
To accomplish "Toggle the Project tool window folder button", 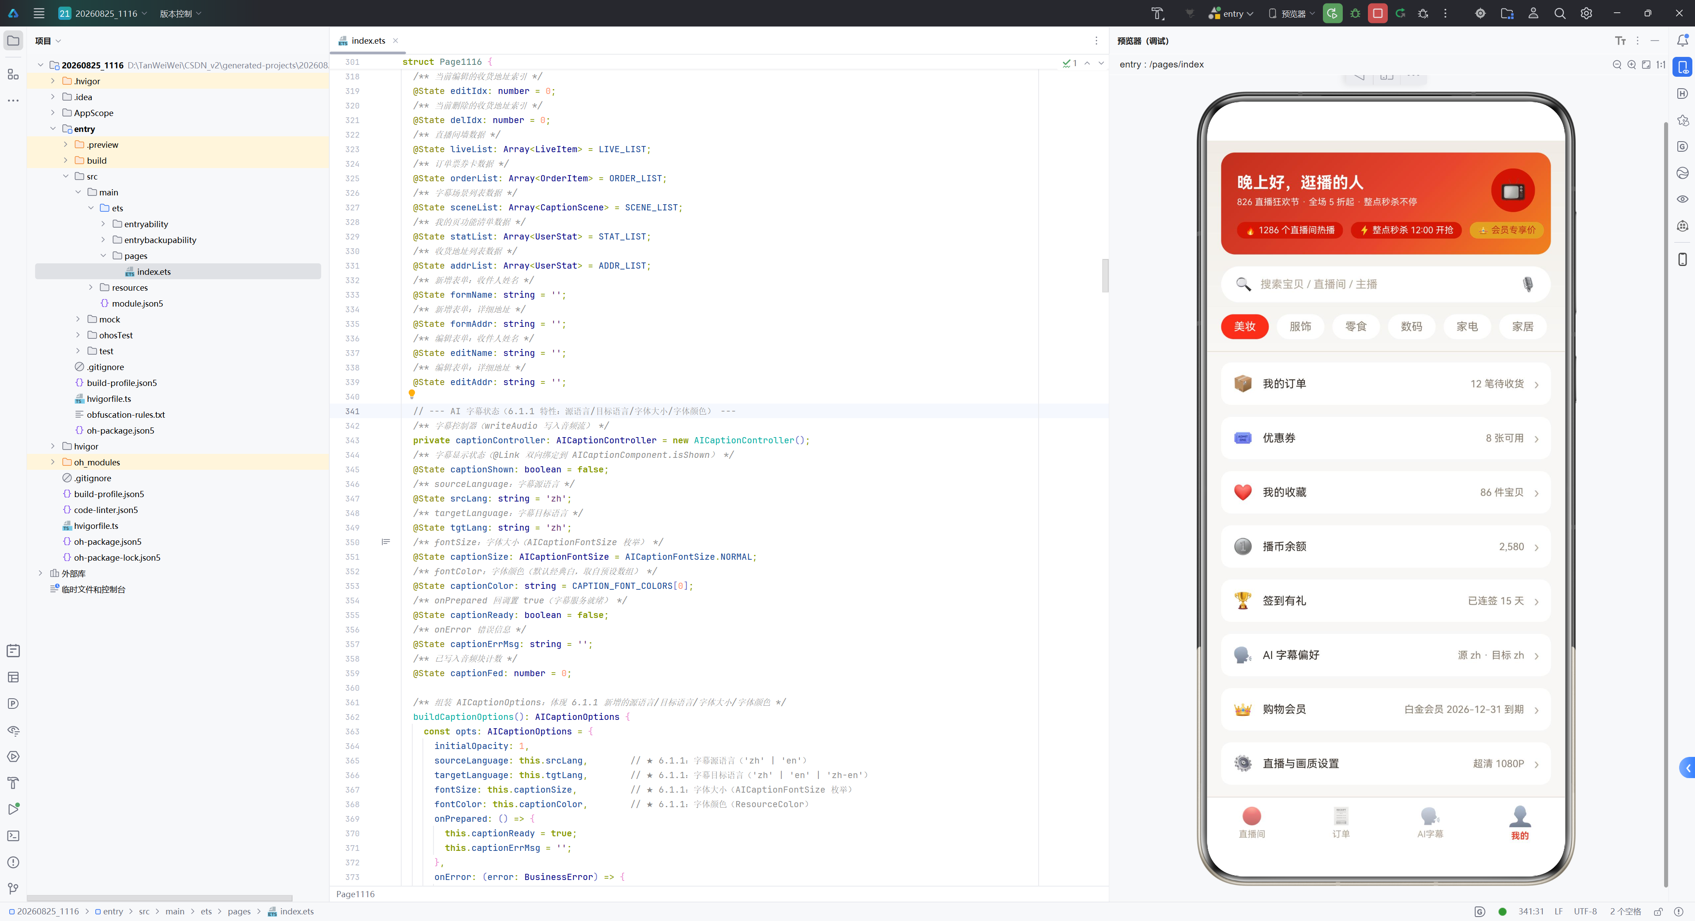I will [13, 41].
